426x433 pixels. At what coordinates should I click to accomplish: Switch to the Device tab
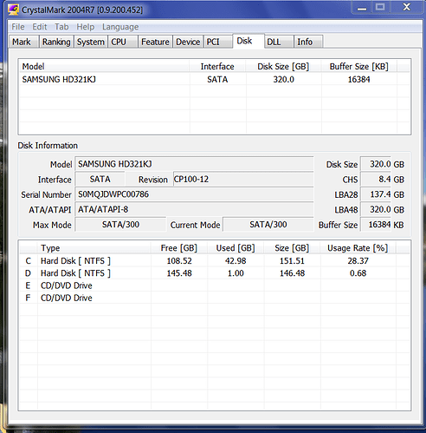pyautogui.click(x=188, y=42)
